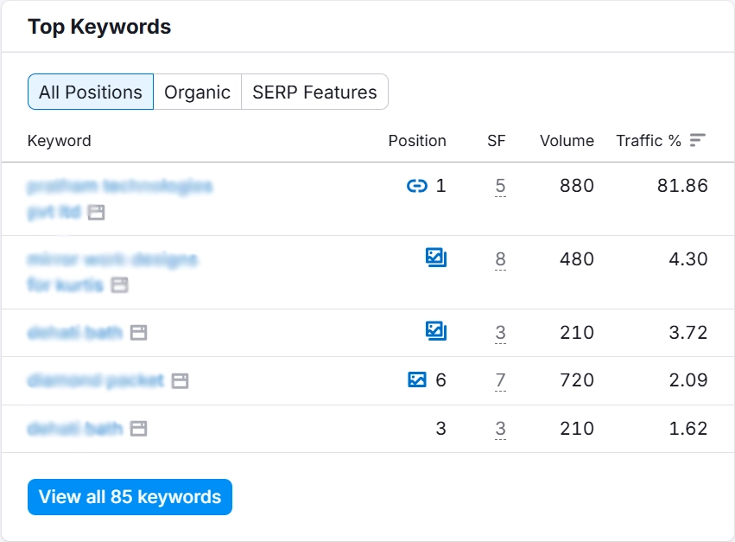The image size is (735, 542).
Task: Click the image pack icon for mirror work designs
Action: coord(436,257)
